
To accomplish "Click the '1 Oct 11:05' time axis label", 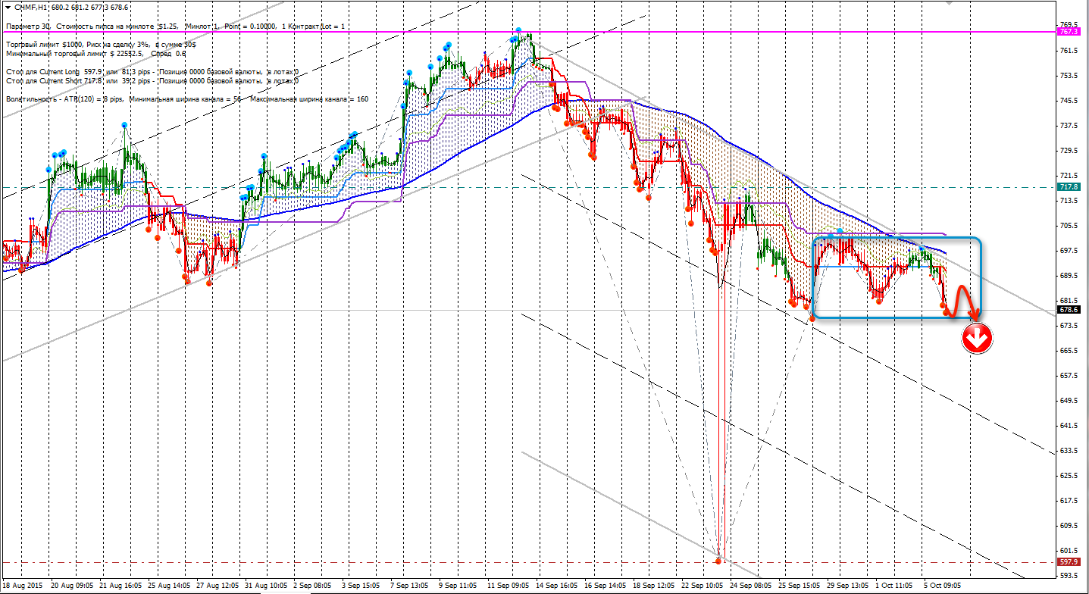I will tap(895, 586).
